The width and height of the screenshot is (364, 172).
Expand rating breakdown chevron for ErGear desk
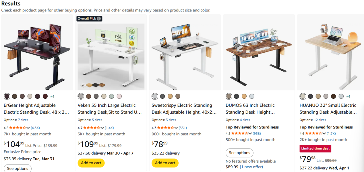(28, 128)
